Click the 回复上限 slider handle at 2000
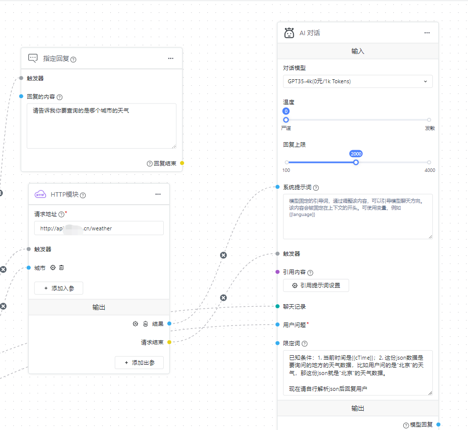The image size is (468, 430). pyautogui.click(x=356, y=162)
